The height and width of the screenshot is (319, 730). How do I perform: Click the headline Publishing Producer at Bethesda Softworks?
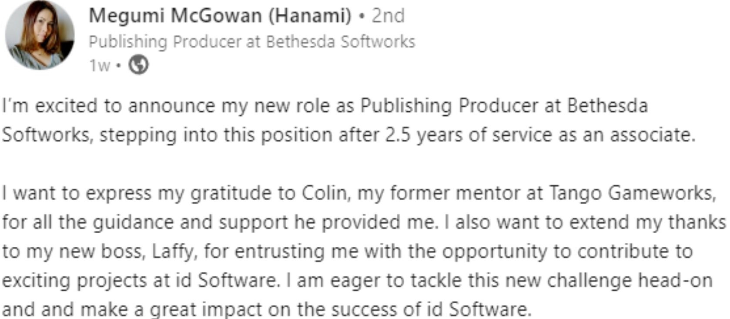[x=252, y=42]
